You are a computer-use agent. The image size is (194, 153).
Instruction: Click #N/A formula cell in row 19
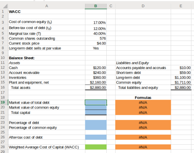tap(143, 102)
